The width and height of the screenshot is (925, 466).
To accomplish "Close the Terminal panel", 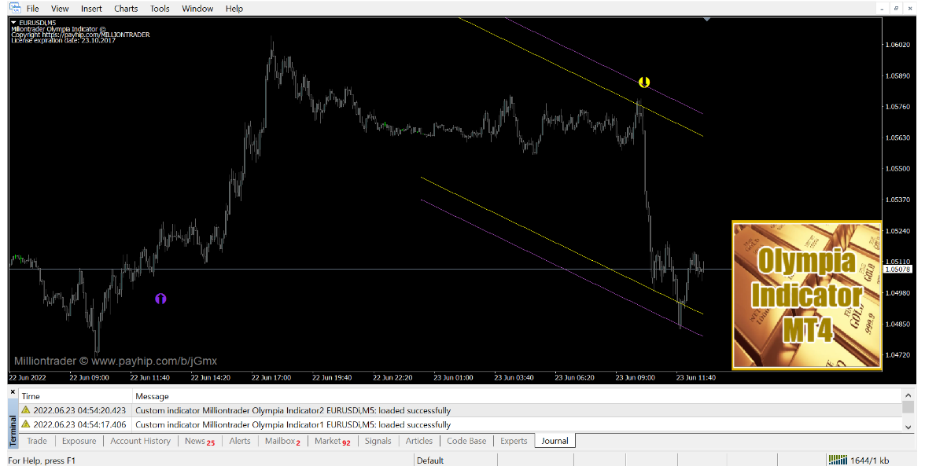I will coord(13,392).
